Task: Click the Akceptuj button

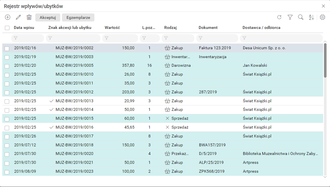Action: point(48,17)
